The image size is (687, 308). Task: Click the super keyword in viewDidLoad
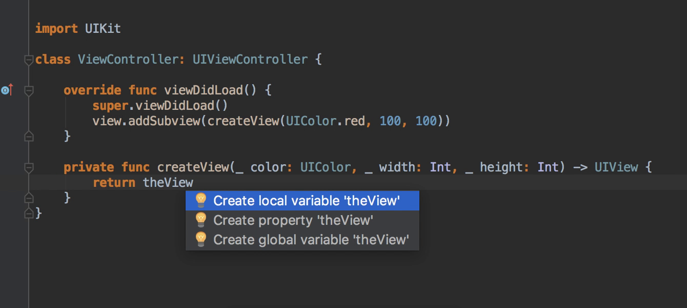110,106
